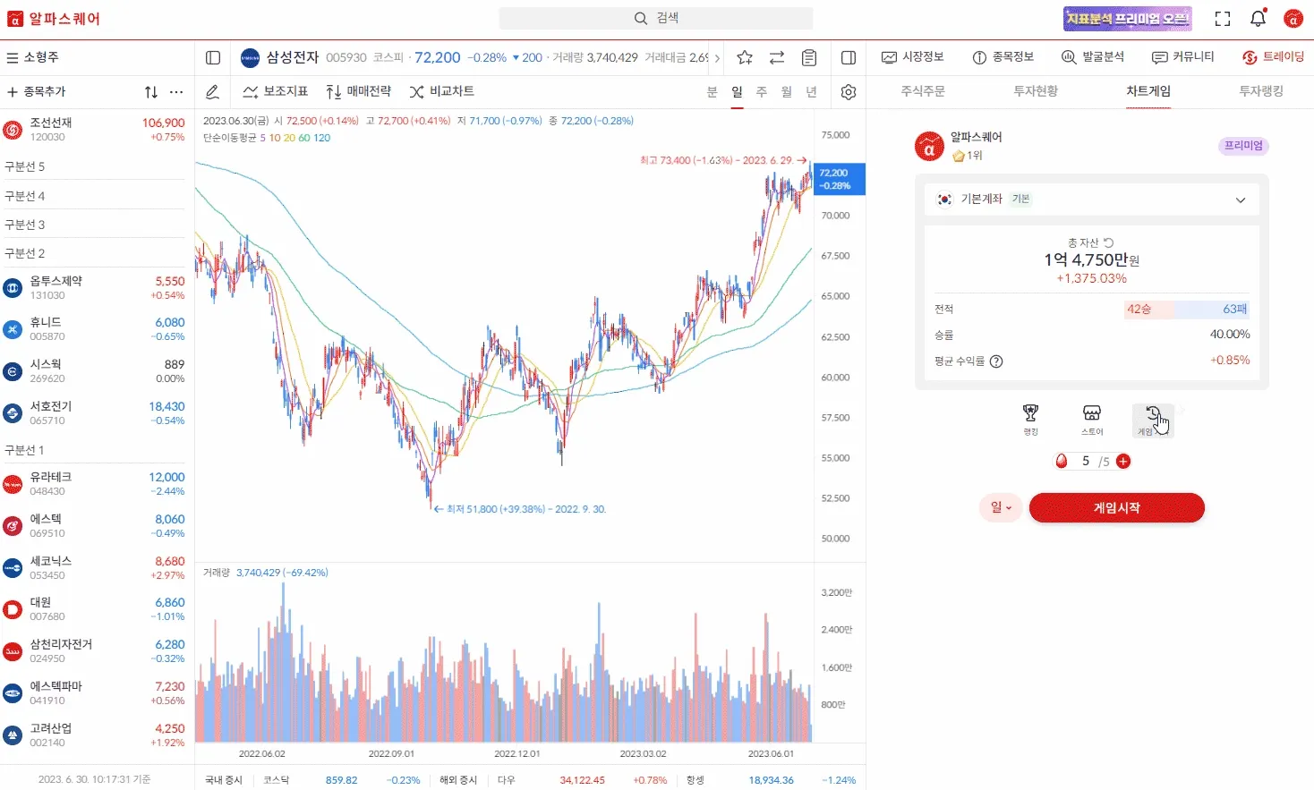Screen dimensions: 1314x790
Task: Enter fullscreen mode with the expand icon
Action: click(x=1223, y=19)
